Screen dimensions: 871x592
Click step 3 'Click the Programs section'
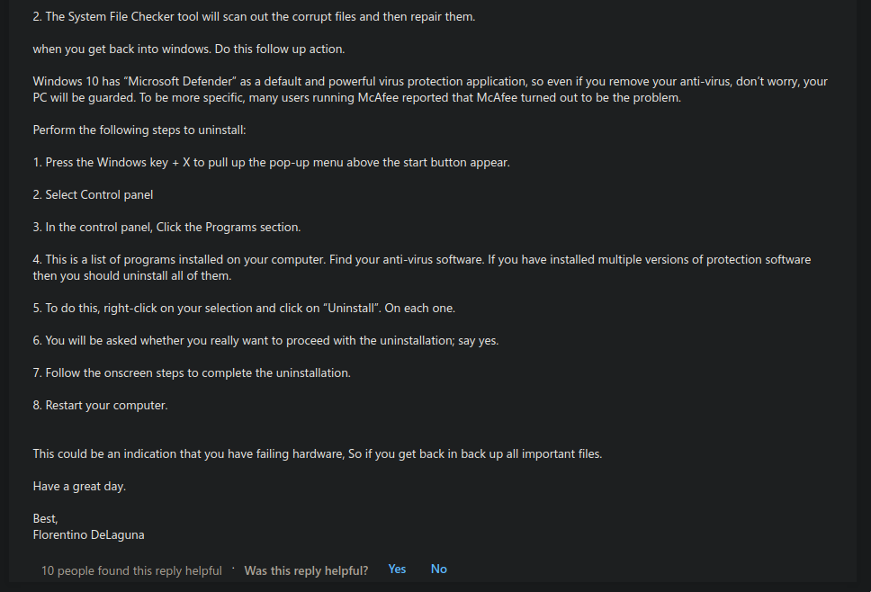coord(166,227)
